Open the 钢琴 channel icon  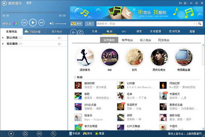tap(120, 117)
